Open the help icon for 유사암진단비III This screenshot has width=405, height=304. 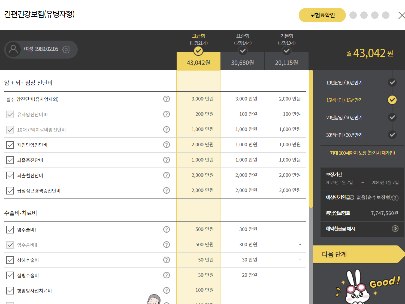[167, 114]
